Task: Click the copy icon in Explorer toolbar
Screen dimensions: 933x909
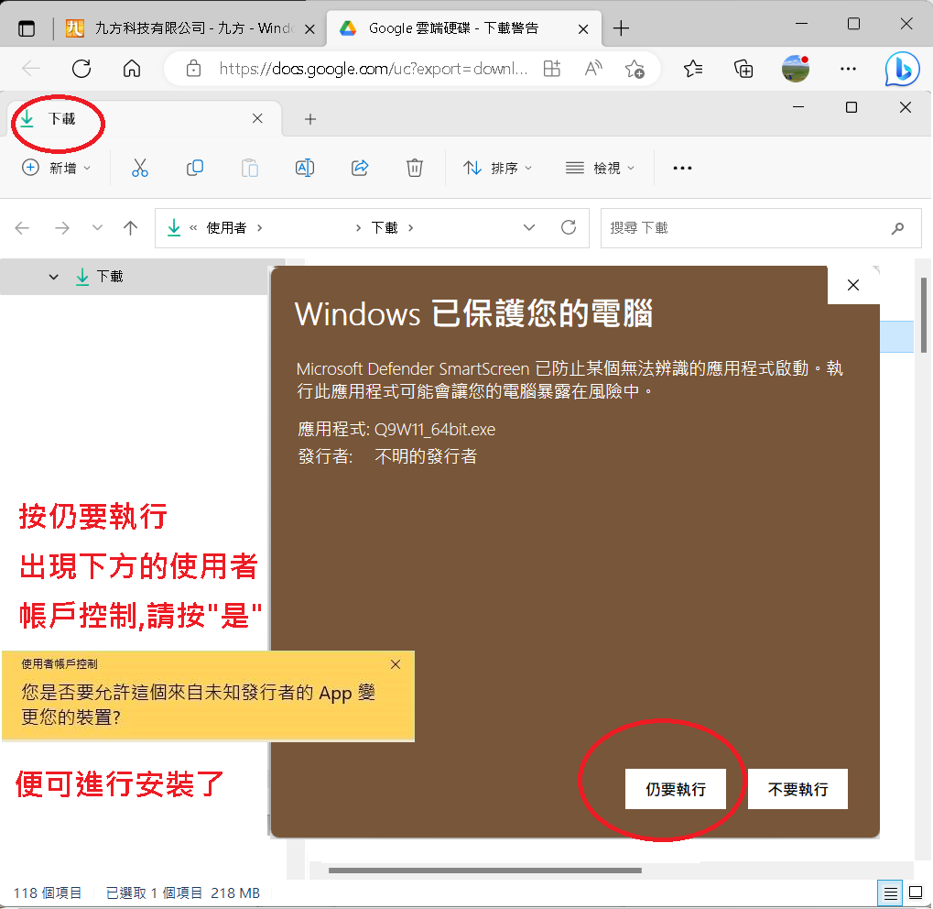Action: click(195, 168)
